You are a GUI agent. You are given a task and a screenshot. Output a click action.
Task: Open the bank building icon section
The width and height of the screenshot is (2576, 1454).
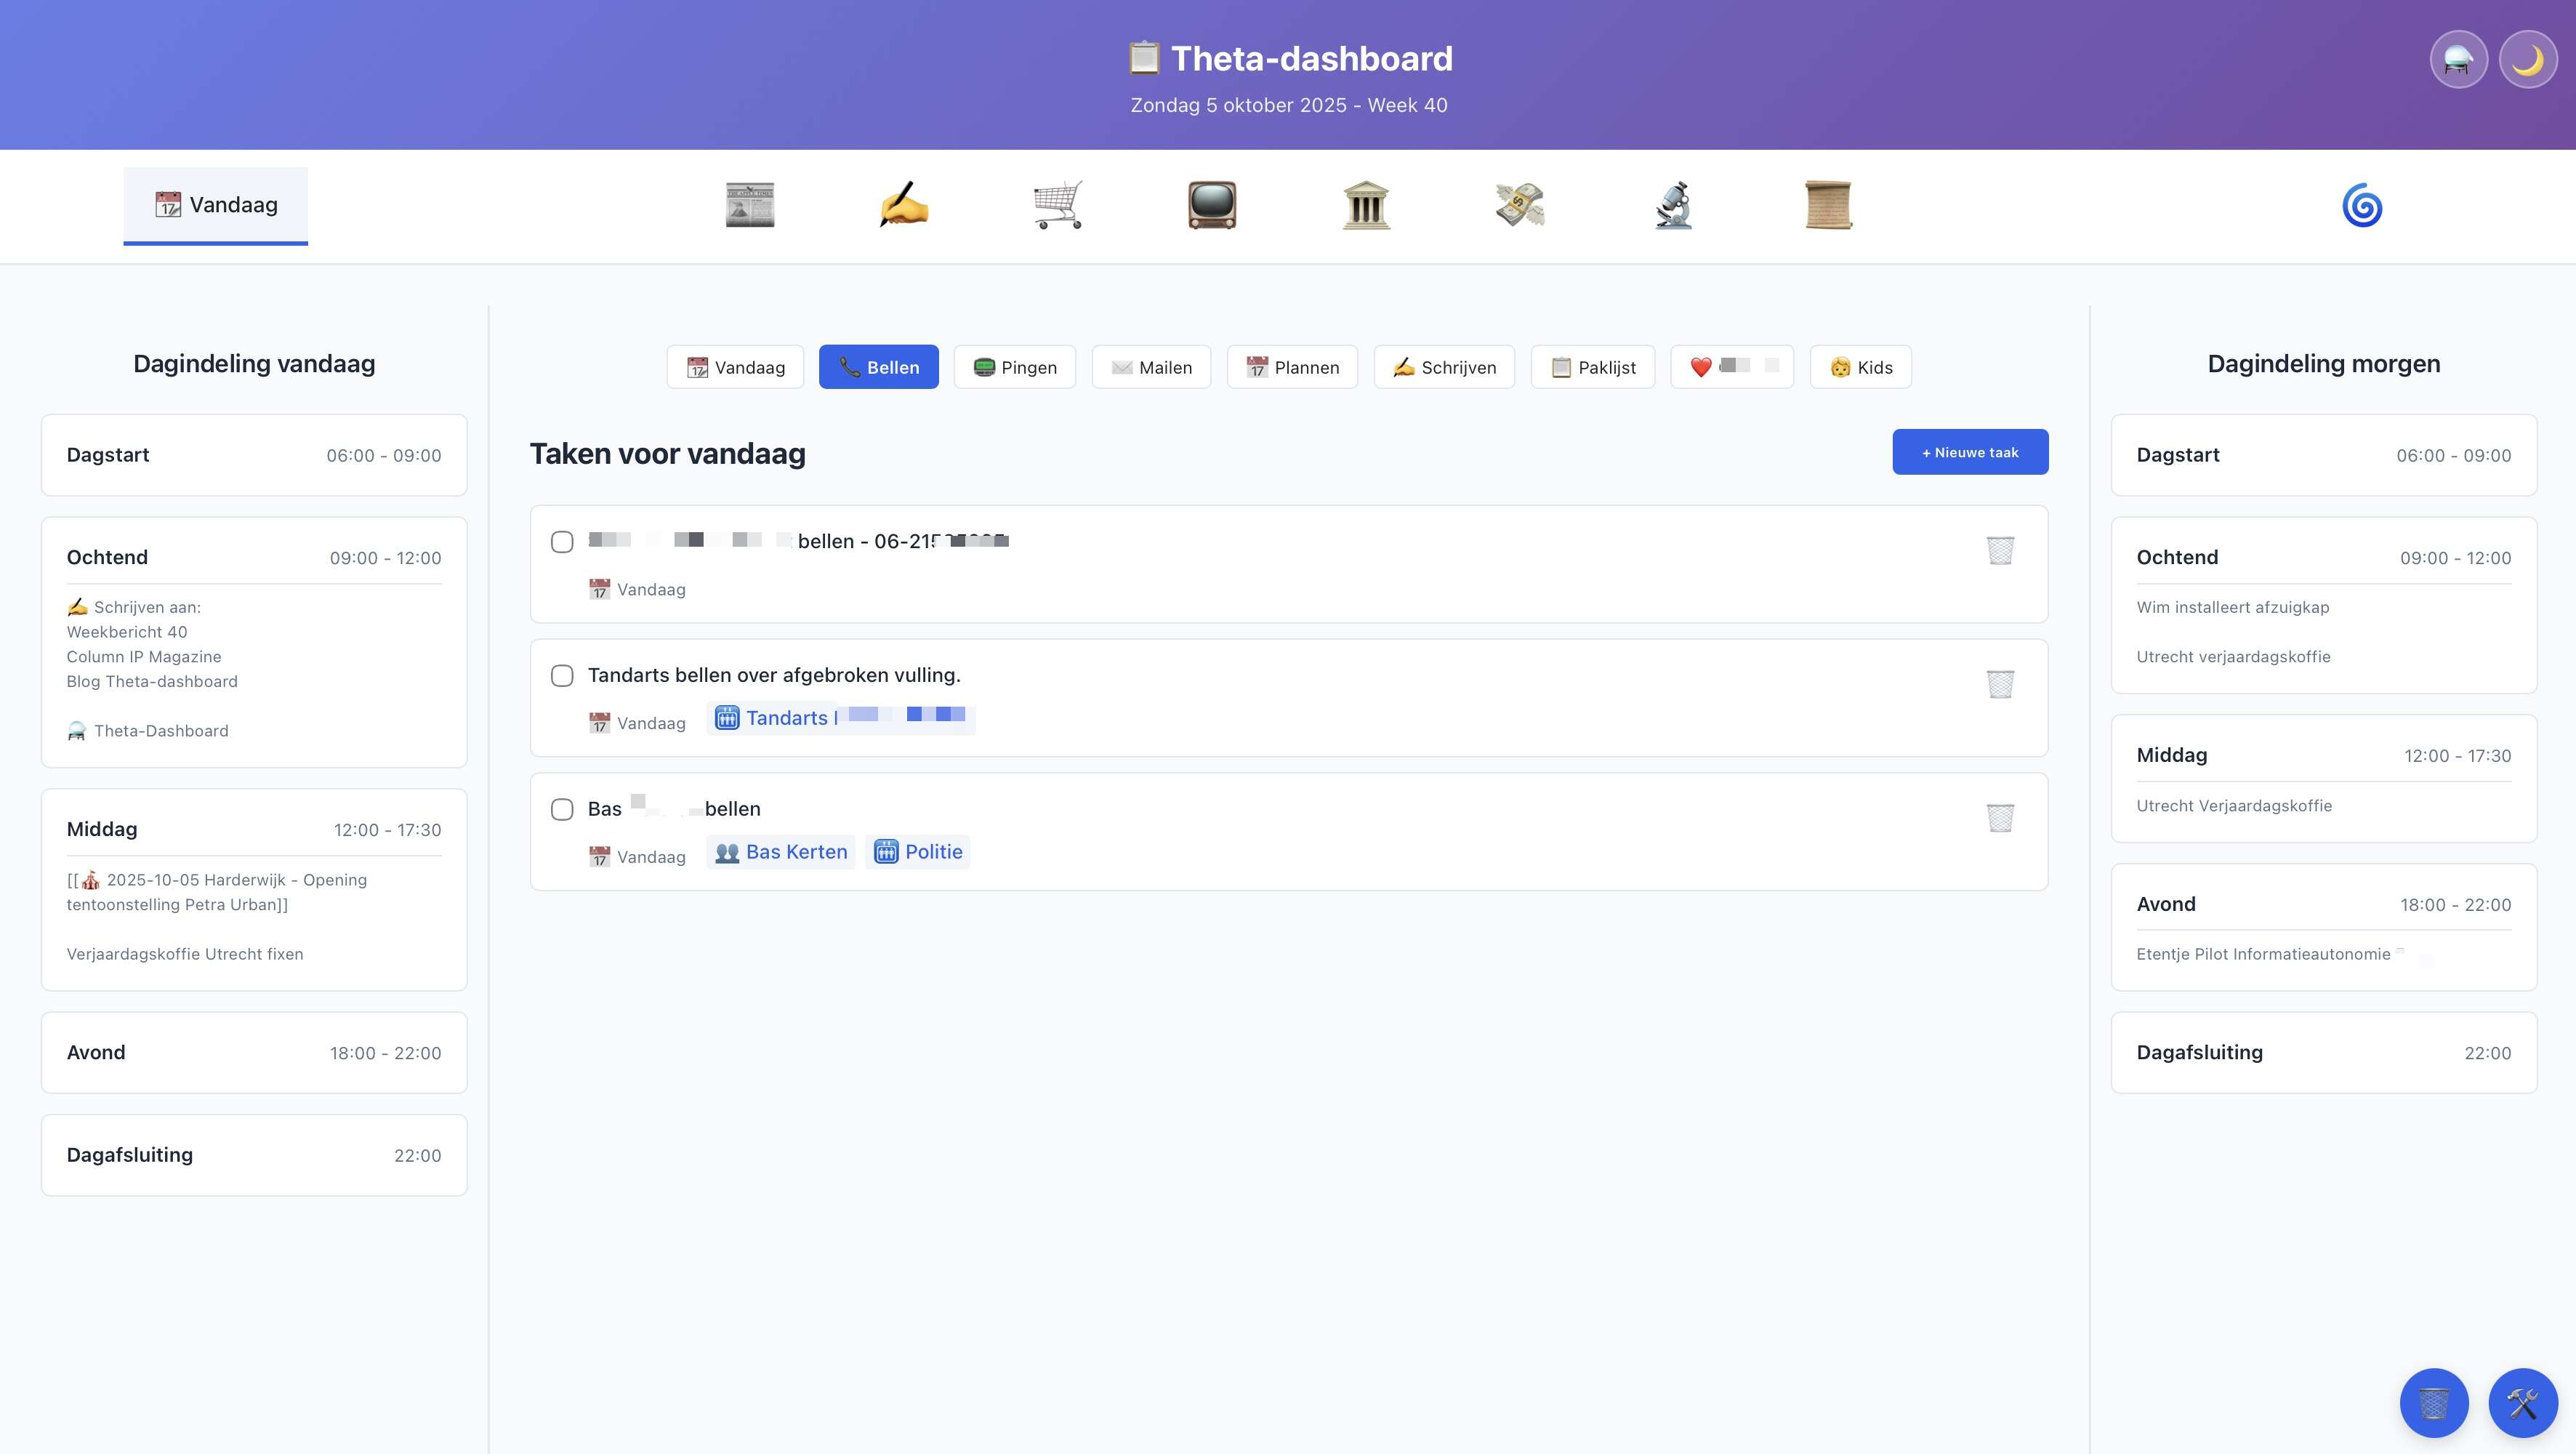1365,205
